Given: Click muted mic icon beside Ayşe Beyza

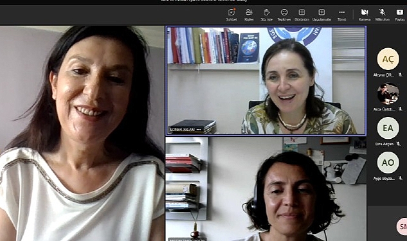Looking at the screenshot, I should pyautogui.click(x=401, y=178).
